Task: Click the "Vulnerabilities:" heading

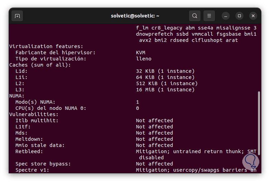Action: click(x=34, y=114)
